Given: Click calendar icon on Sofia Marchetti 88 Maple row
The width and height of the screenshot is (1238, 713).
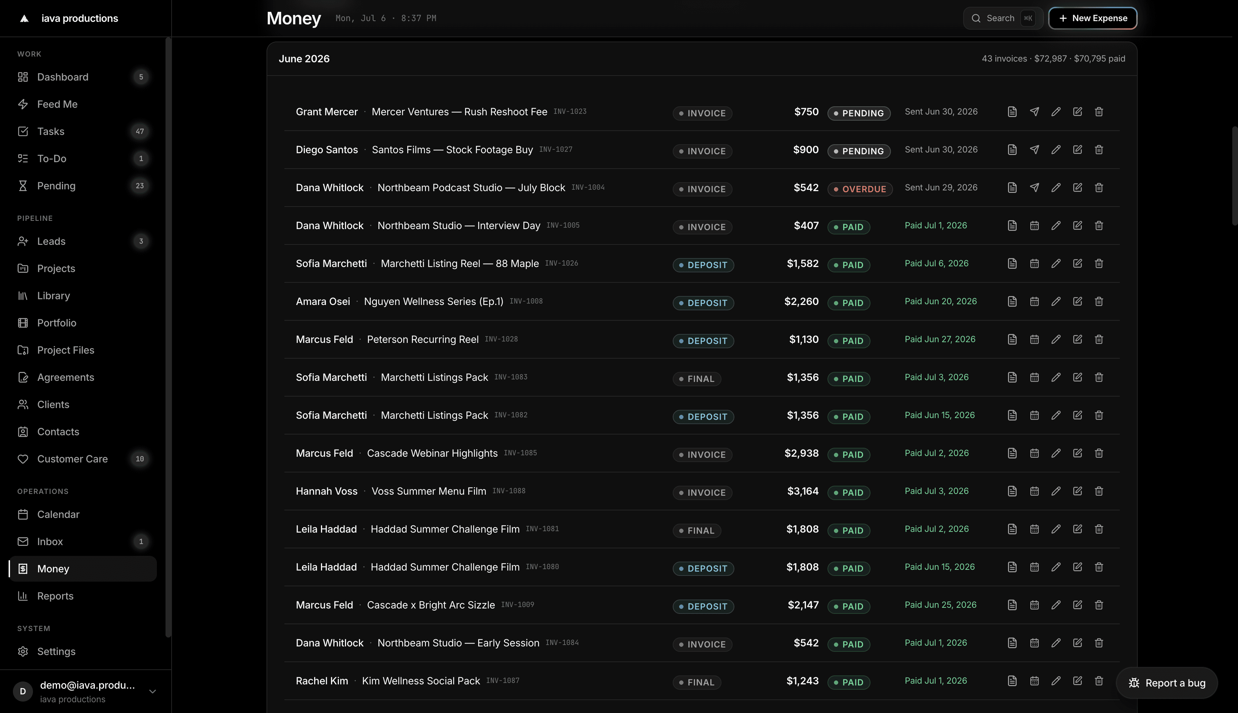Looking at the screenshot, I should click(x=1034, y=263).
